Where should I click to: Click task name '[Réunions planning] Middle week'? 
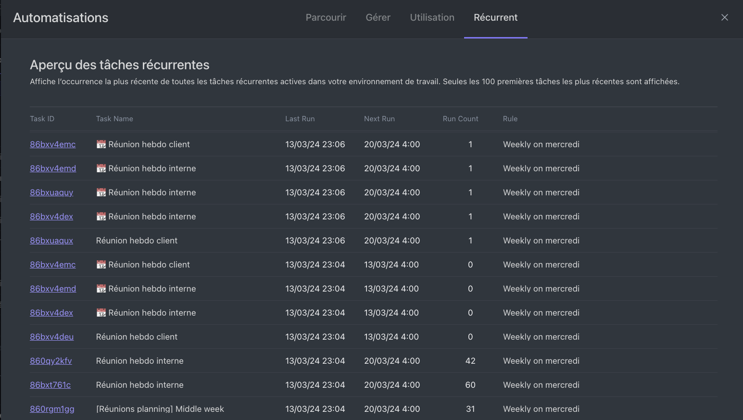pos(160,409)
